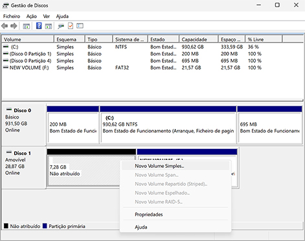Image resolution: width=305 pixels, height=241 pixels.
Task: Click the 28,87 GB size under Disco 1
Action: (15, 166)
